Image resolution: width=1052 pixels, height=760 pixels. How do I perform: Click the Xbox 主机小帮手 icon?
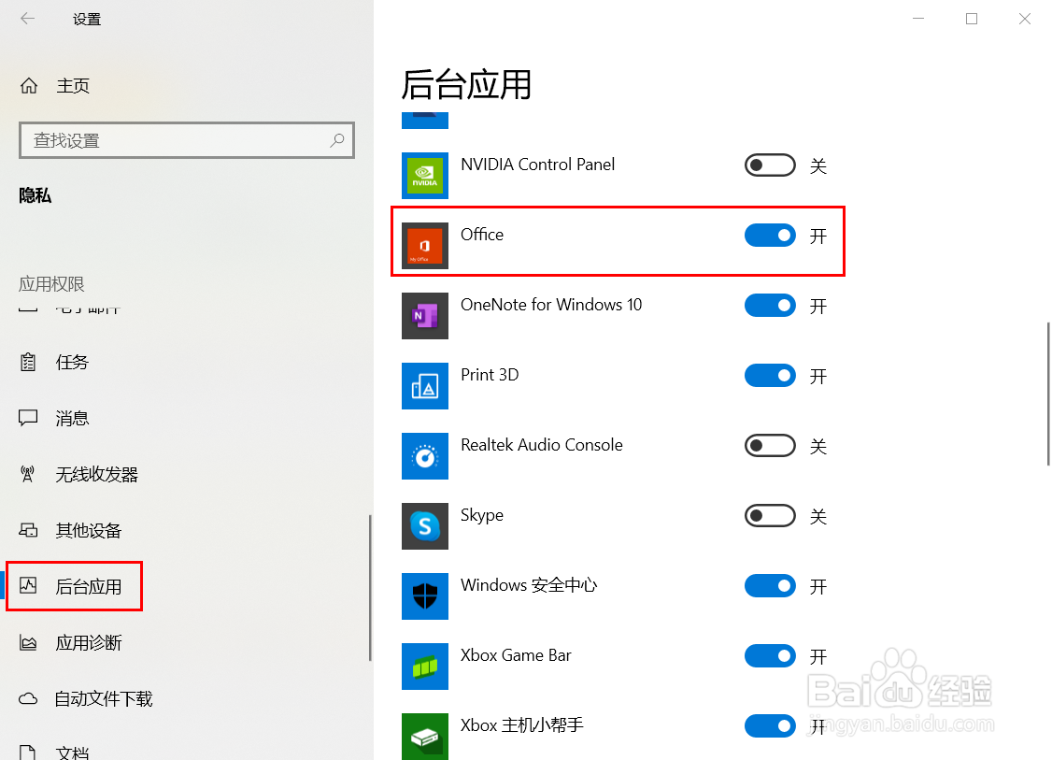coord(425,737)
